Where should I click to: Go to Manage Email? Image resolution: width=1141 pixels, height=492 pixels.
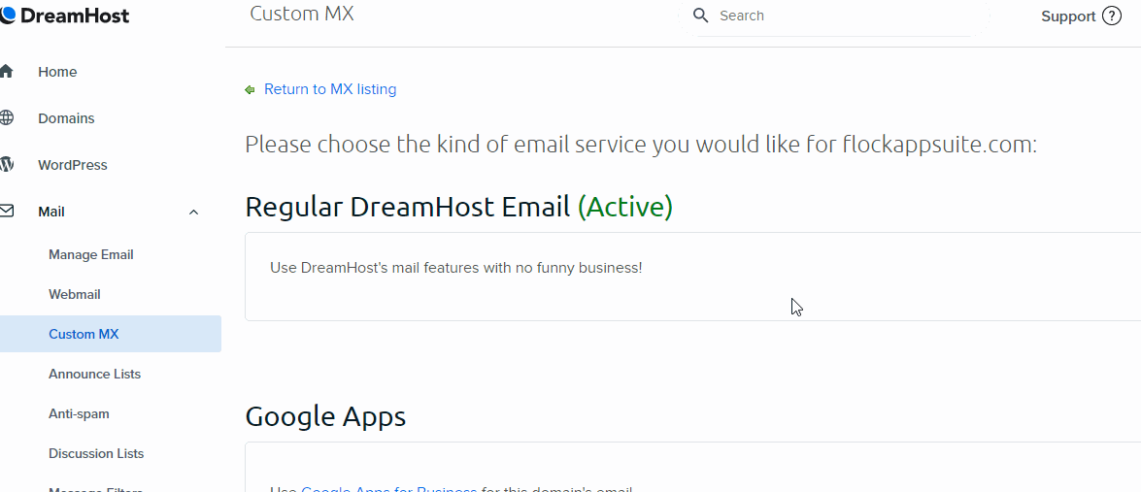91,255
